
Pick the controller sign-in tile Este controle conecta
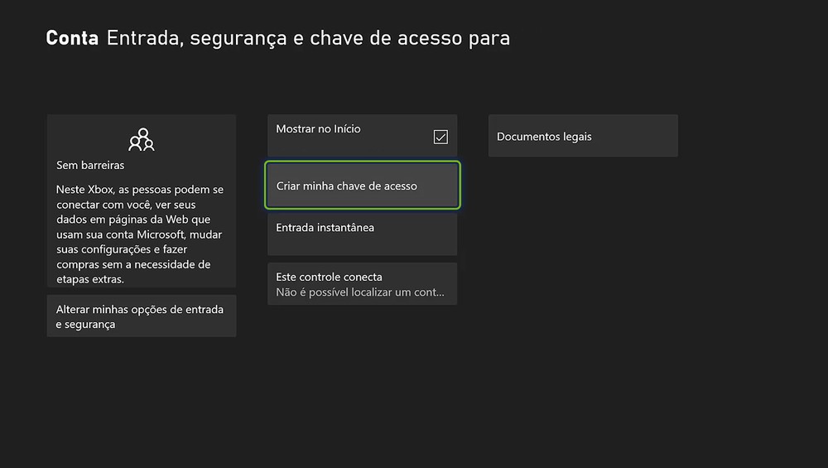click(362, 284)
